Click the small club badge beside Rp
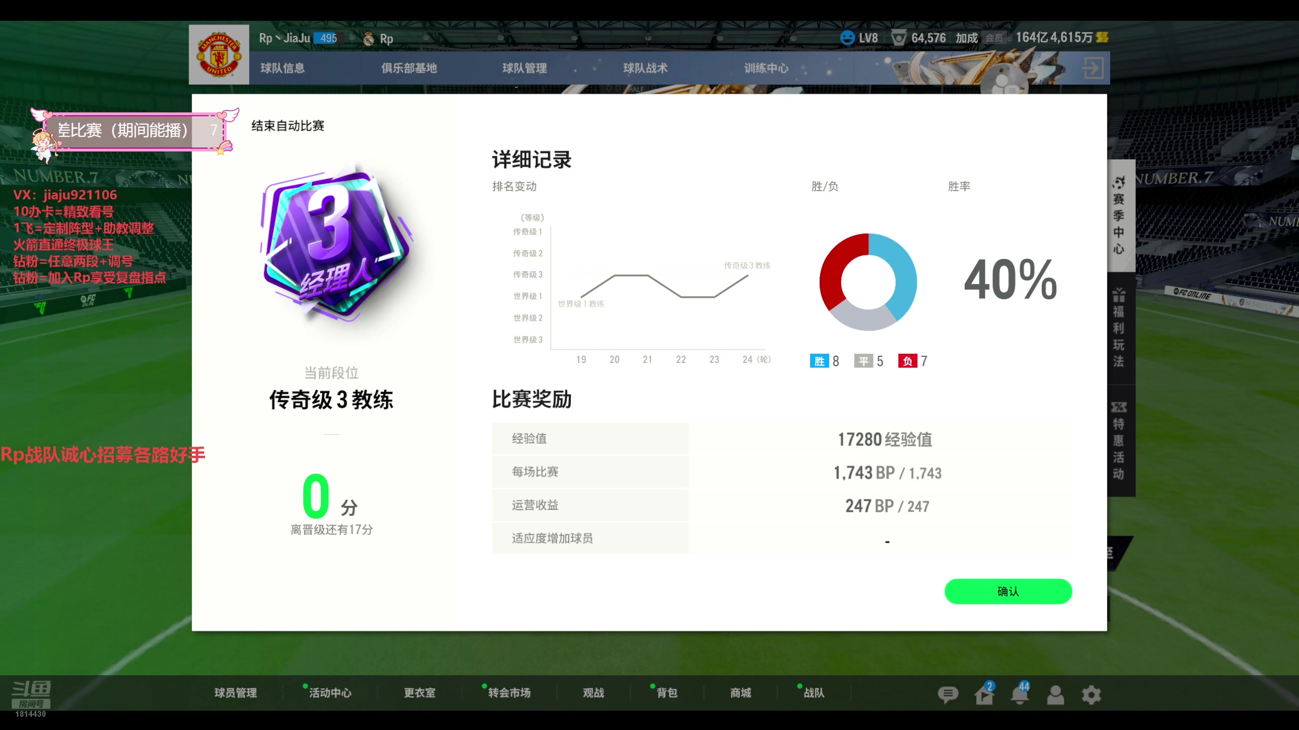 point(369,39)
